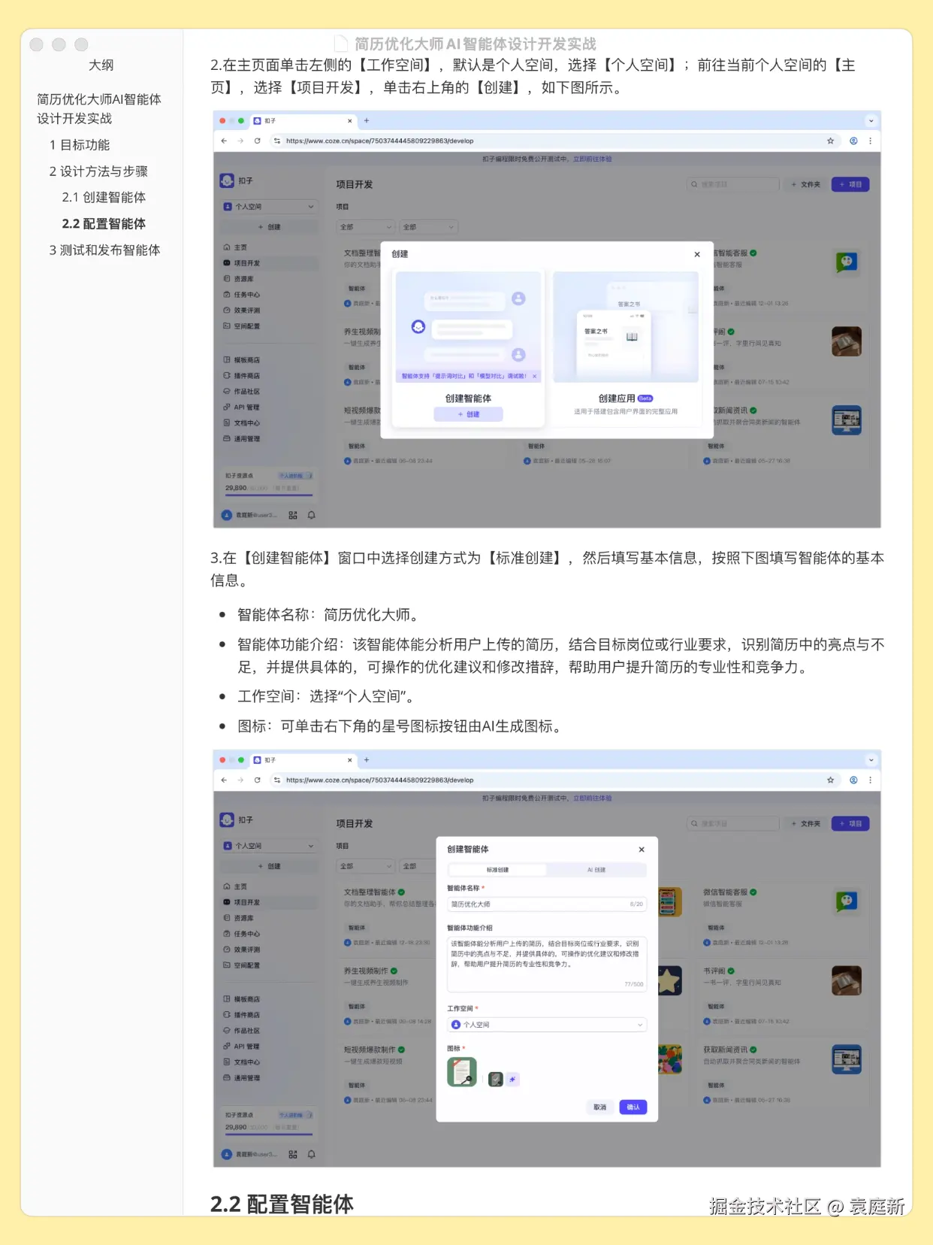The image size is (933, 1245).
Task: Click the 智能体功能介绍 text area
Action: [x=547, y=964]
